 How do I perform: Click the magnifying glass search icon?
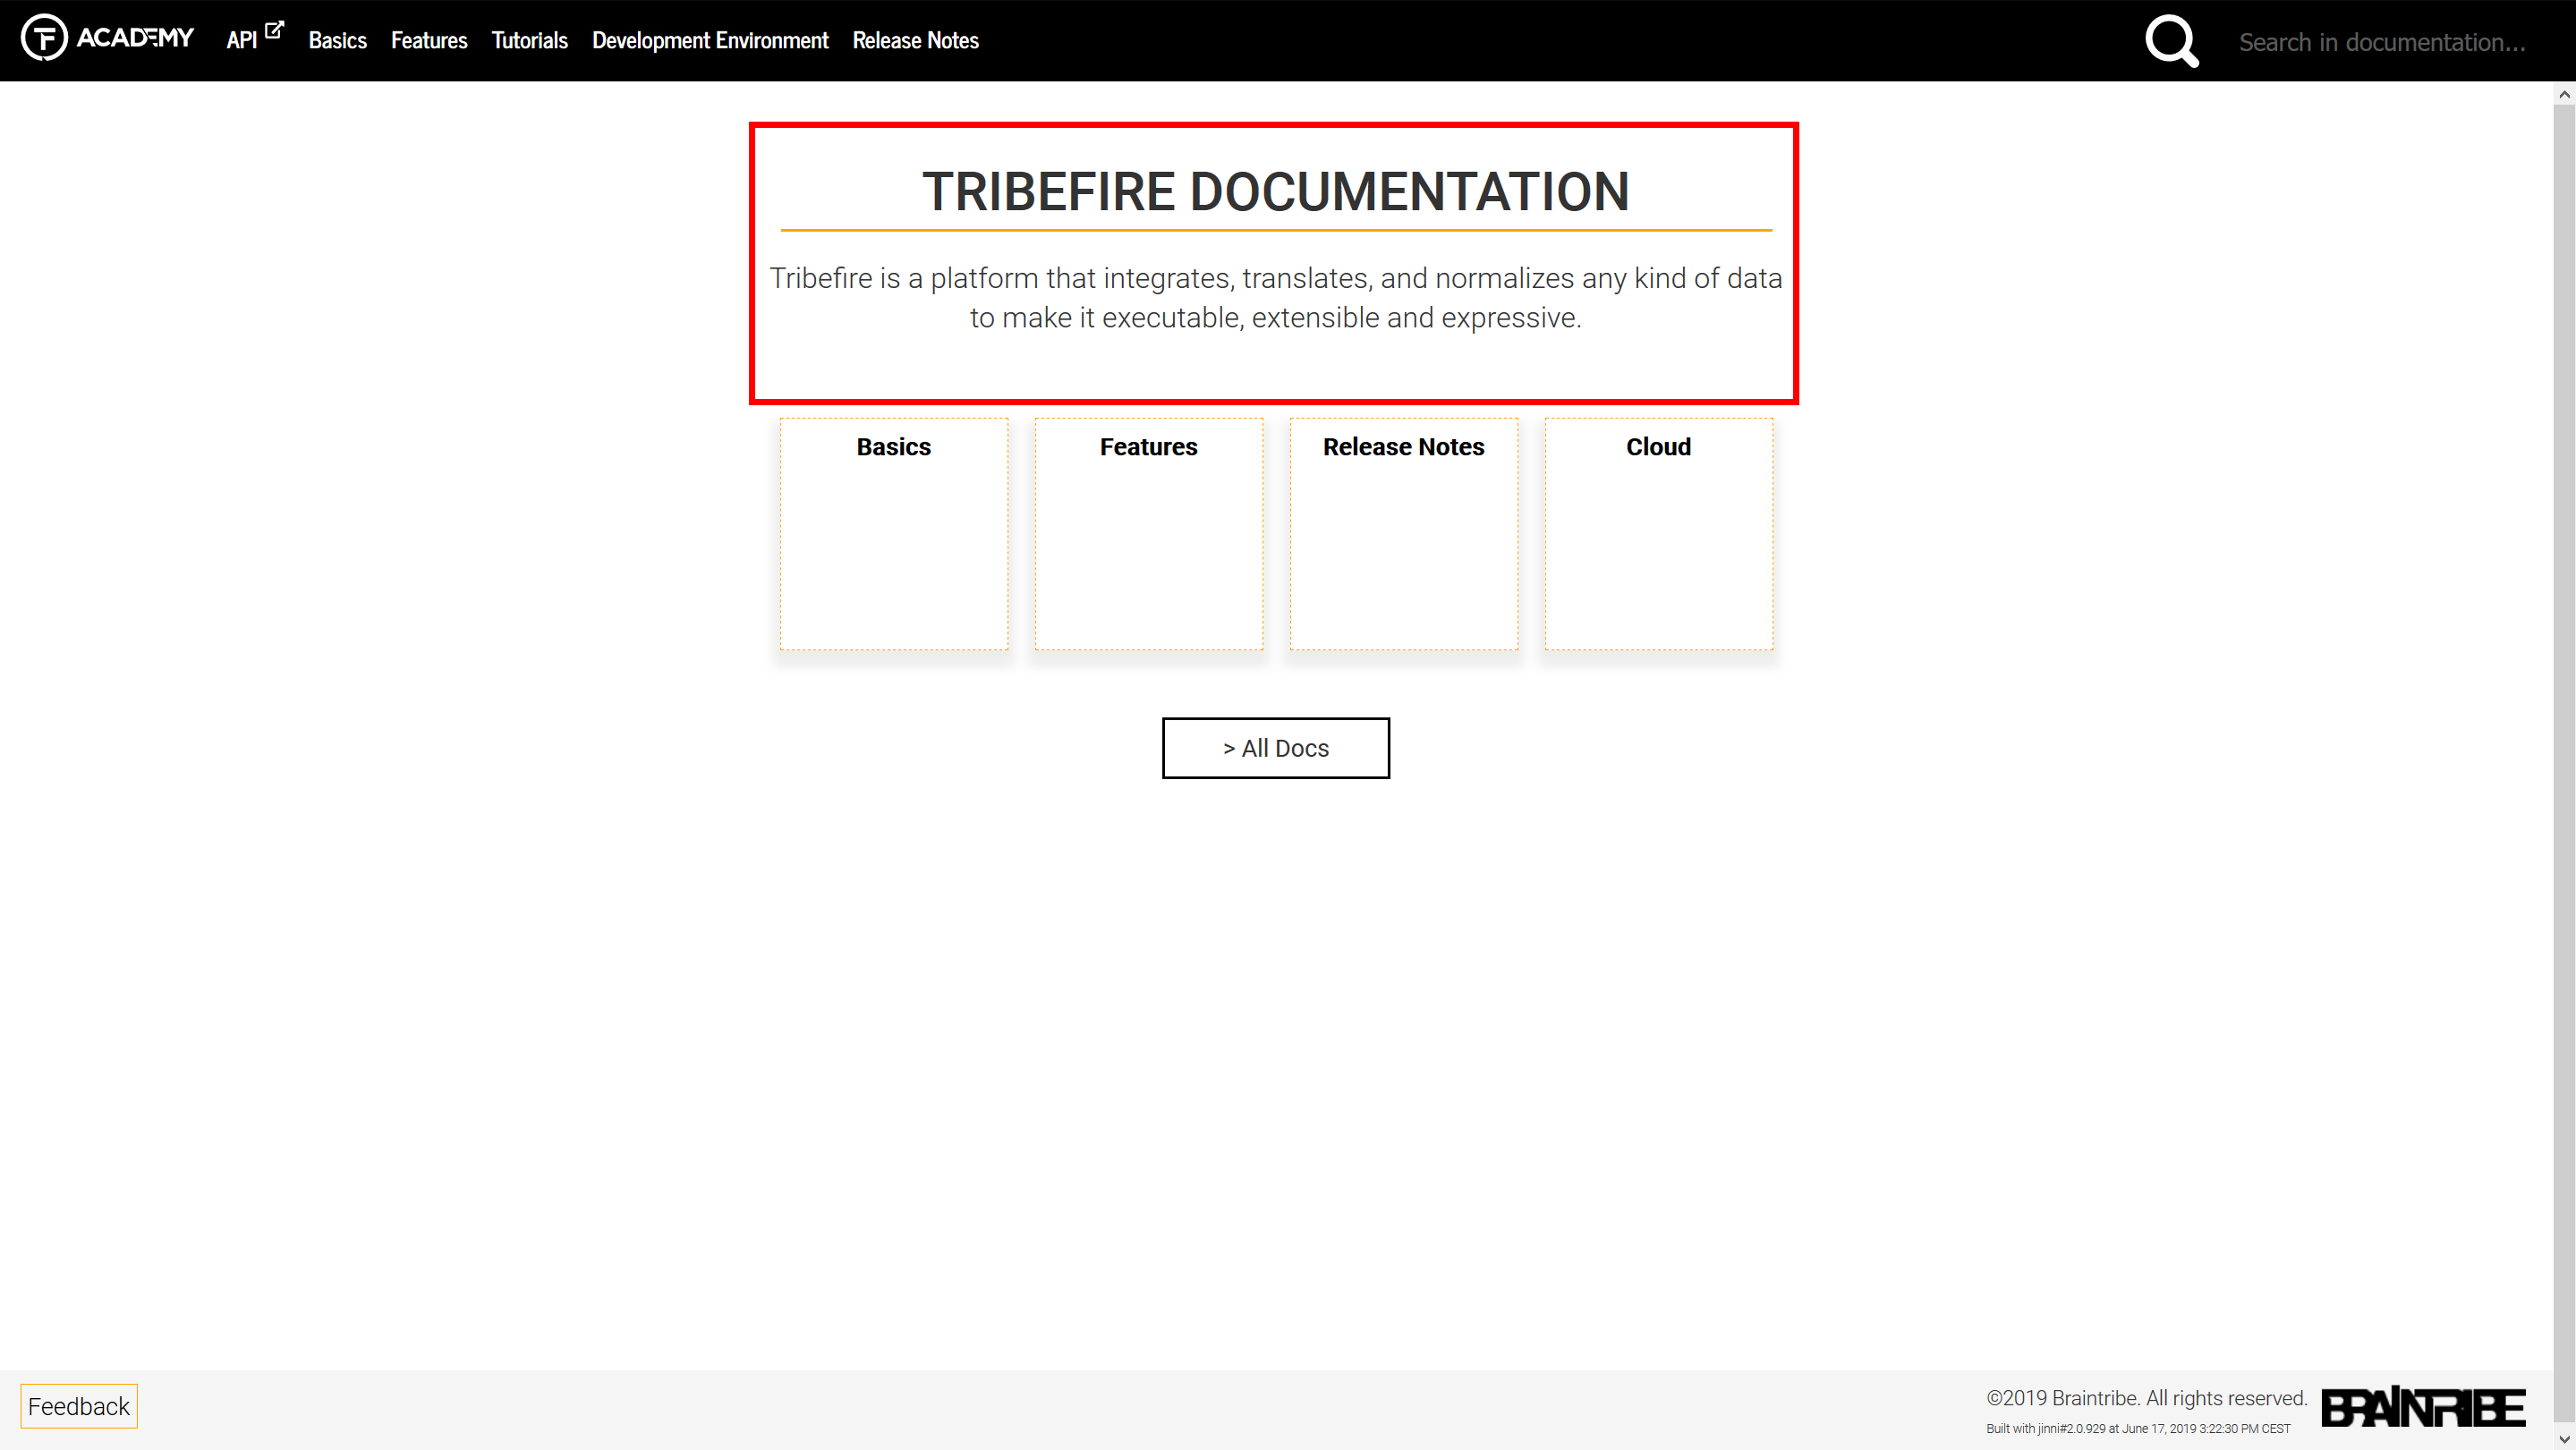2171,41
